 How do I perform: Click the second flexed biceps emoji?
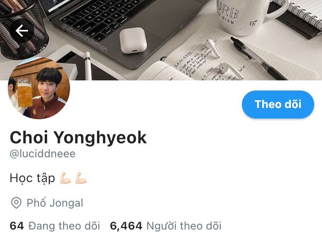point(81,178)
